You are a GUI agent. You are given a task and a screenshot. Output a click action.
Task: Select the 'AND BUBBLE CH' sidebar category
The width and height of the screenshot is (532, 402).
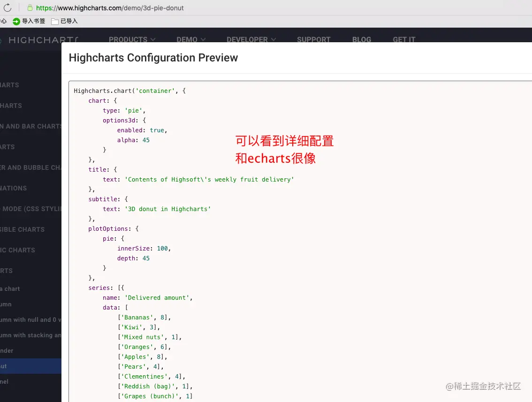tap(31, 167)
